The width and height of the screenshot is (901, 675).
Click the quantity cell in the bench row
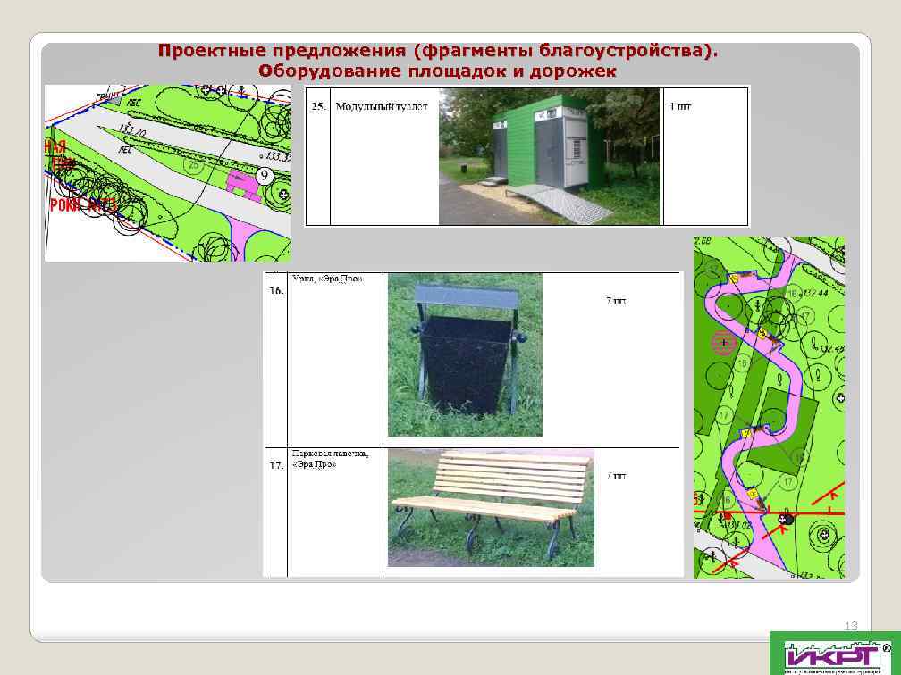(x=617, y=475)
